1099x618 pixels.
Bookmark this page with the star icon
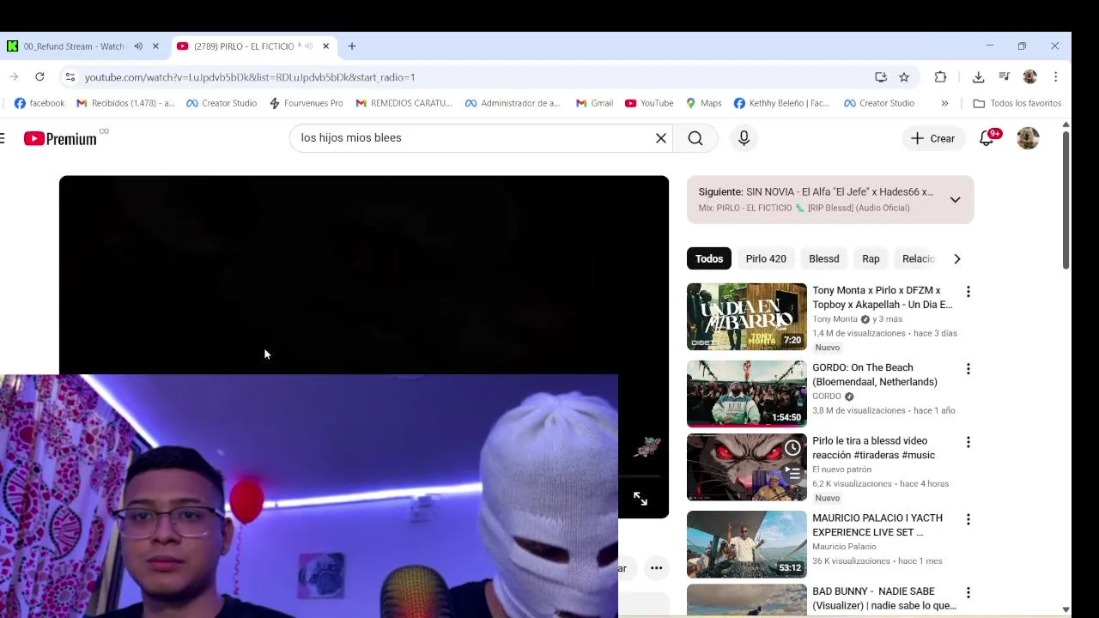(x=904, y=77)
